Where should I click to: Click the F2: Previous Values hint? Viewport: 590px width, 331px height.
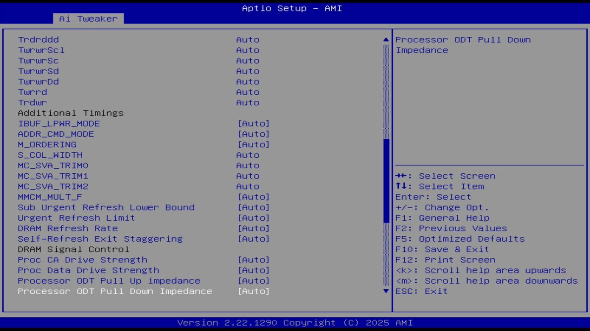451,229
